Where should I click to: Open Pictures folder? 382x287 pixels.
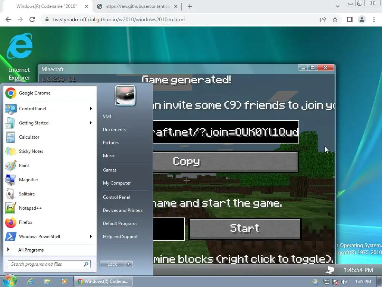click(110, 142)
